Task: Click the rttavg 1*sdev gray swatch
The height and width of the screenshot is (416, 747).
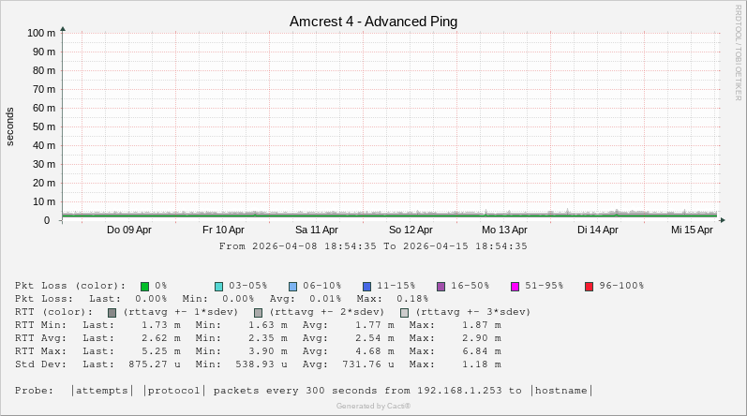Action: [112, 312]
